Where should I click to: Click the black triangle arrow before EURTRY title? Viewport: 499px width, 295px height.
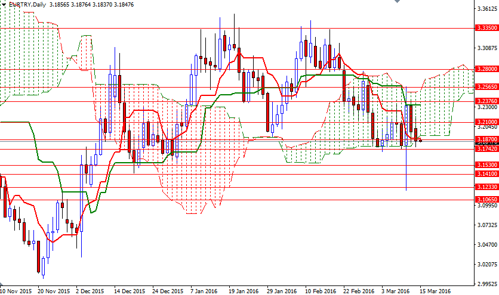click(x=4, y=4)
